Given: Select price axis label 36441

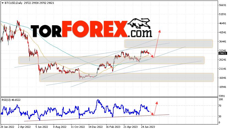Looking at the screenshot, I should (223, 42).
